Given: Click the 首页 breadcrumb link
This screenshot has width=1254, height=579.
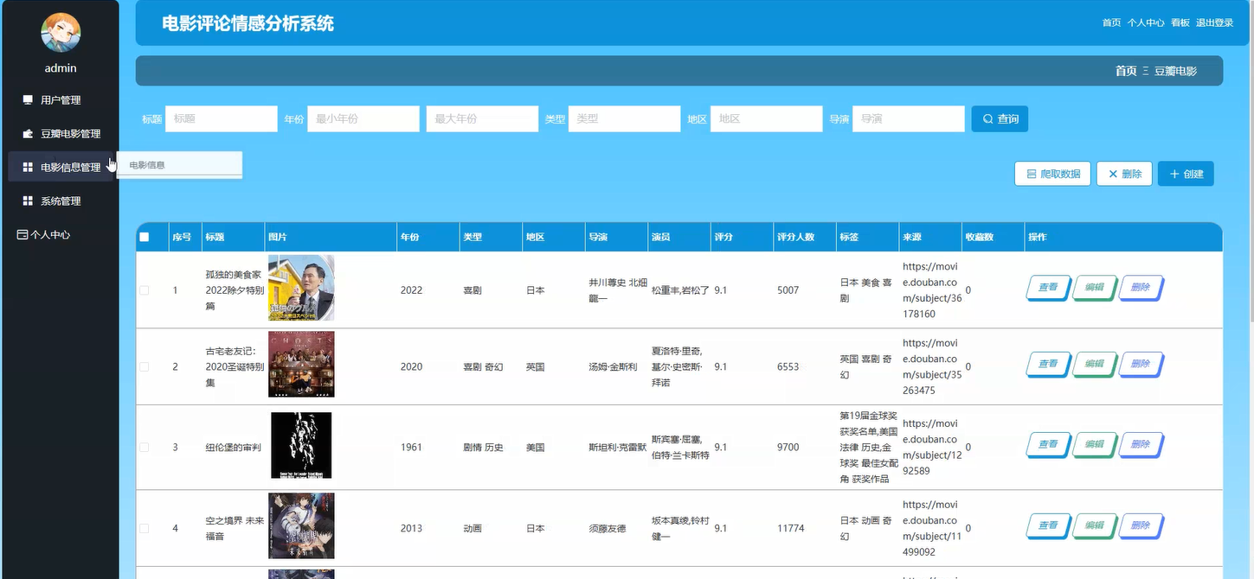Looking at the screenshot, I should coord(1126,71).
